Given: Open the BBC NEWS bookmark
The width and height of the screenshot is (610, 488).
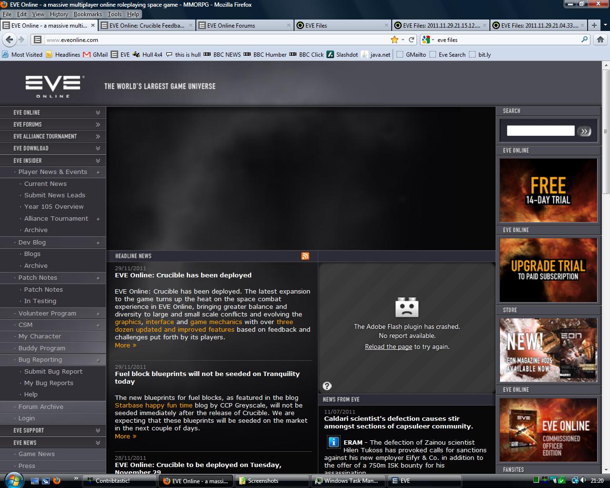Looking at the screenshot, I should pos(222,54).
